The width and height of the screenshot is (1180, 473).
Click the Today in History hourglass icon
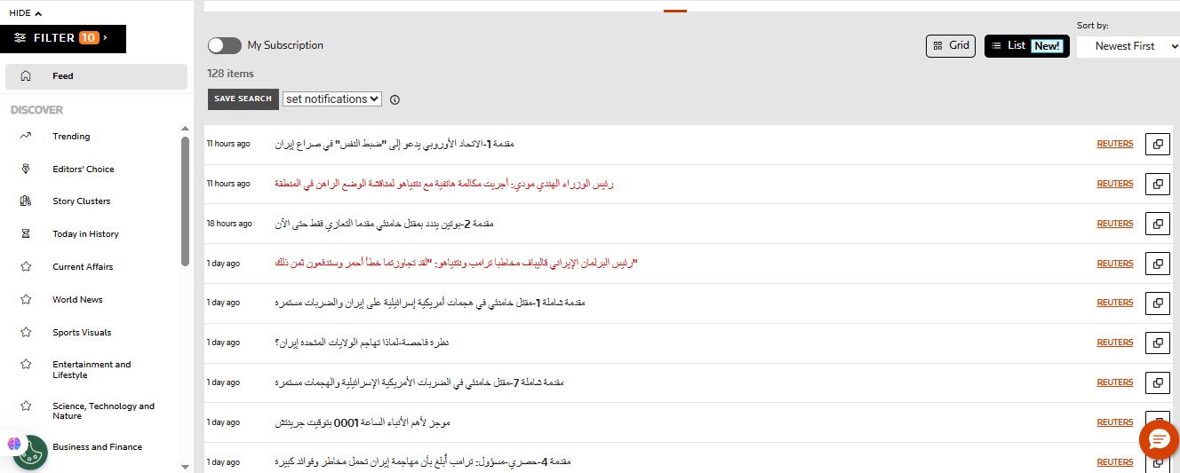[26, 233]
